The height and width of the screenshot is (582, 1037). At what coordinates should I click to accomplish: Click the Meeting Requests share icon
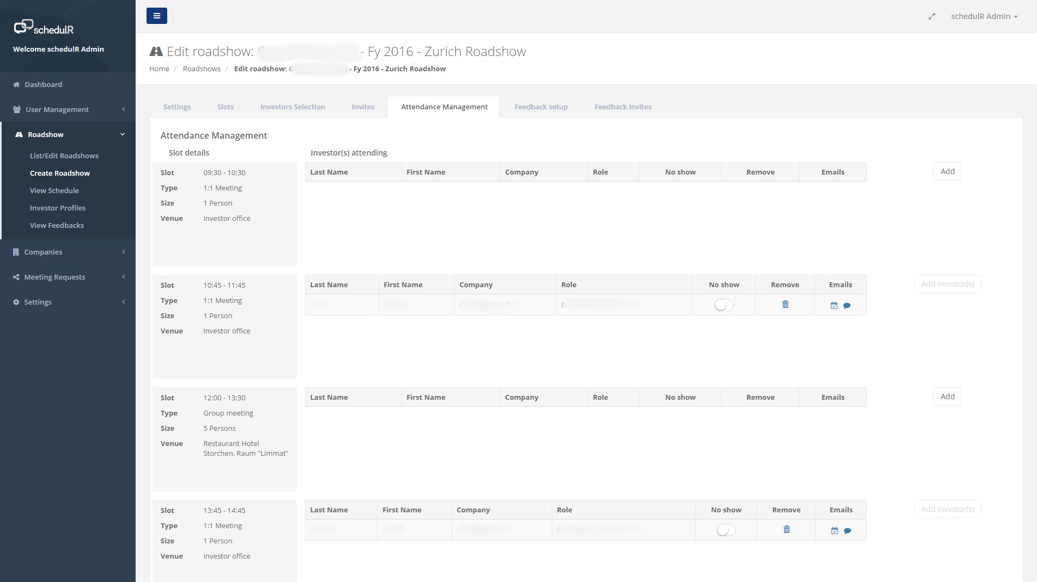point(16,277)
